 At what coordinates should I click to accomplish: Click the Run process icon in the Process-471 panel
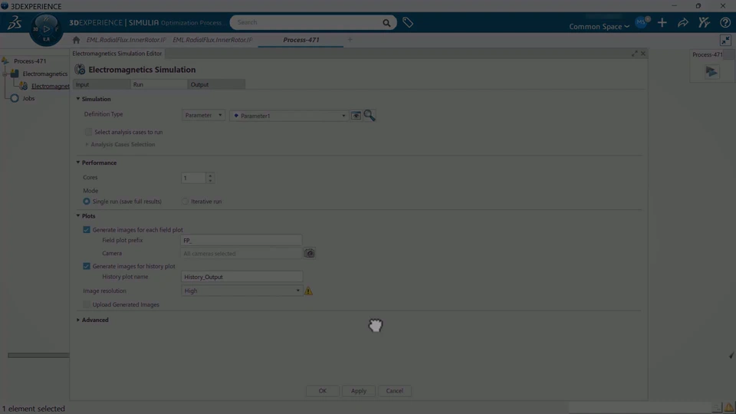tap(711, 72)
